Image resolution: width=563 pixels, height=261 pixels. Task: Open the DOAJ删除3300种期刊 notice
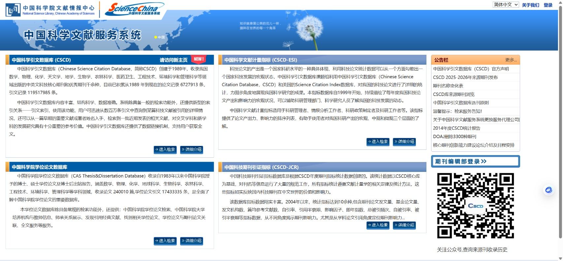(x=454, y=137)
